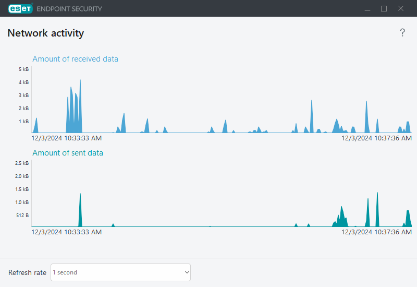Click the '2.5 kB' sent axis label
The width and height of the screenshot is (417, 287).
(22, 163)
